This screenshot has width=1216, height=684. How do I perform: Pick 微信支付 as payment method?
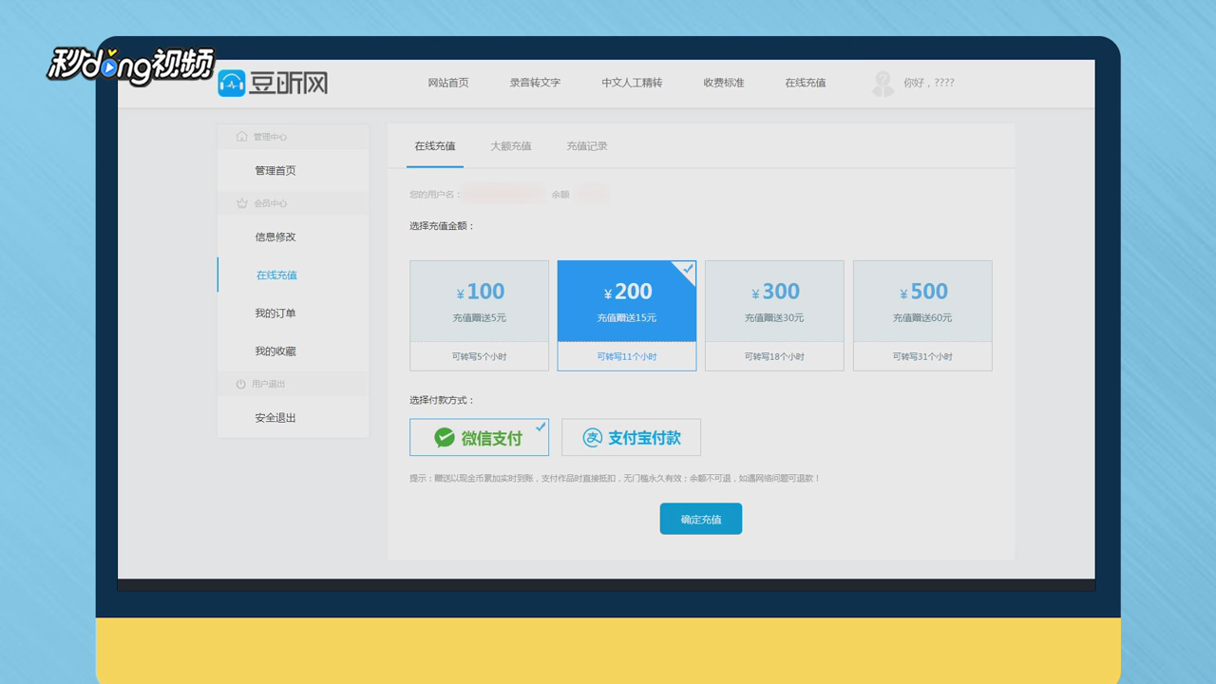coord(479,437)
